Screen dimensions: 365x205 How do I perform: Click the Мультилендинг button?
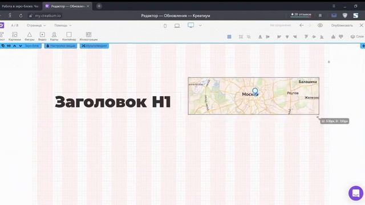[x=94, y=46]
